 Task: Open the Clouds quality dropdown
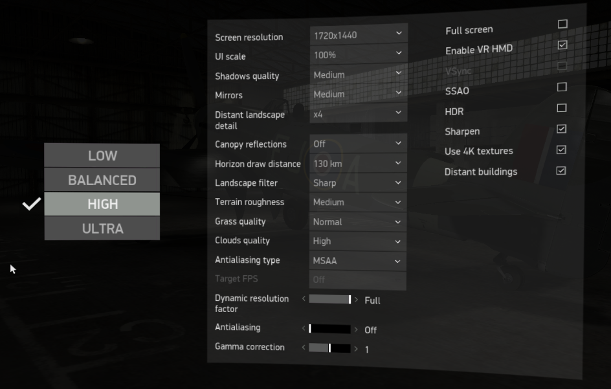(358, 241)
